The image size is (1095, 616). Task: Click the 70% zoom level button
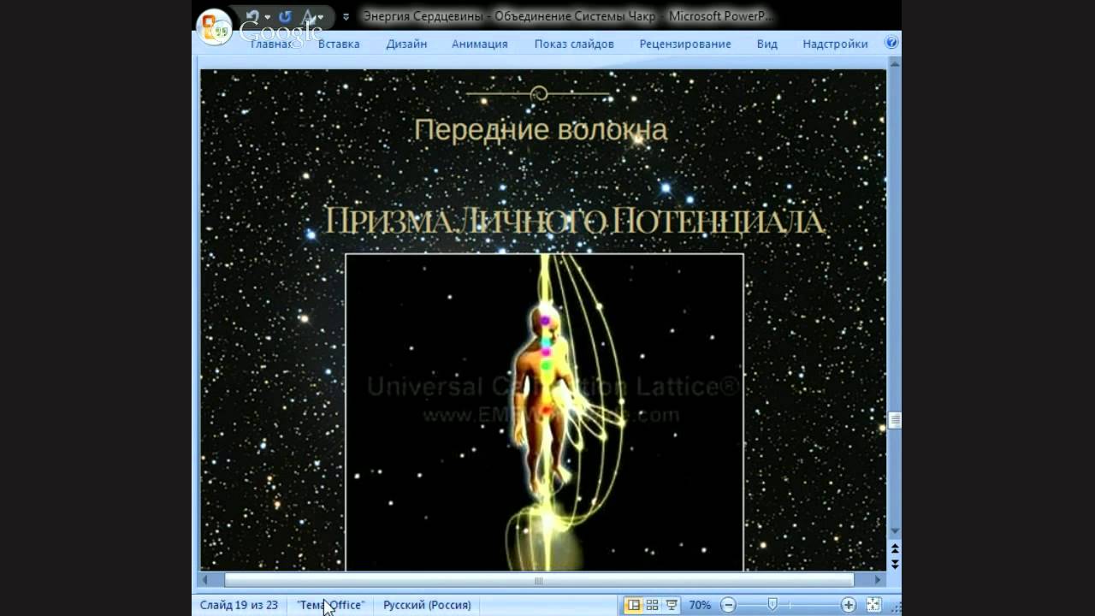point(700,605)
